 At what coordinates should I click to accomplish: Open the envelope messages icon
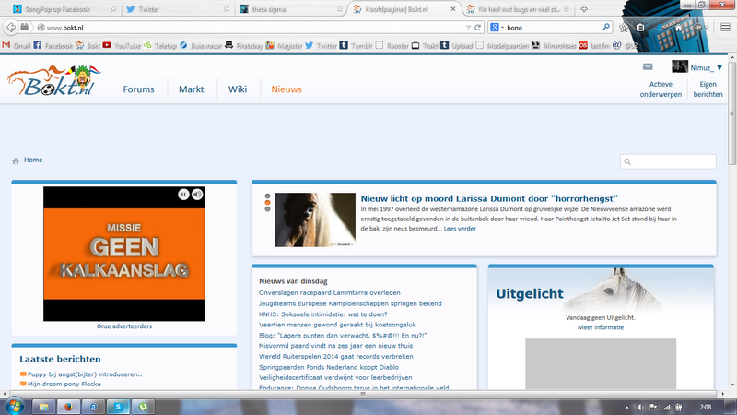pos(648,66)
